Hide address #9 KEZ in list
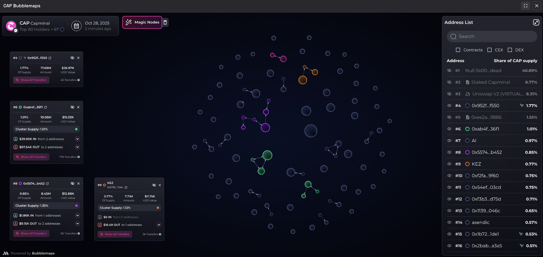 (x=449, y=164)
